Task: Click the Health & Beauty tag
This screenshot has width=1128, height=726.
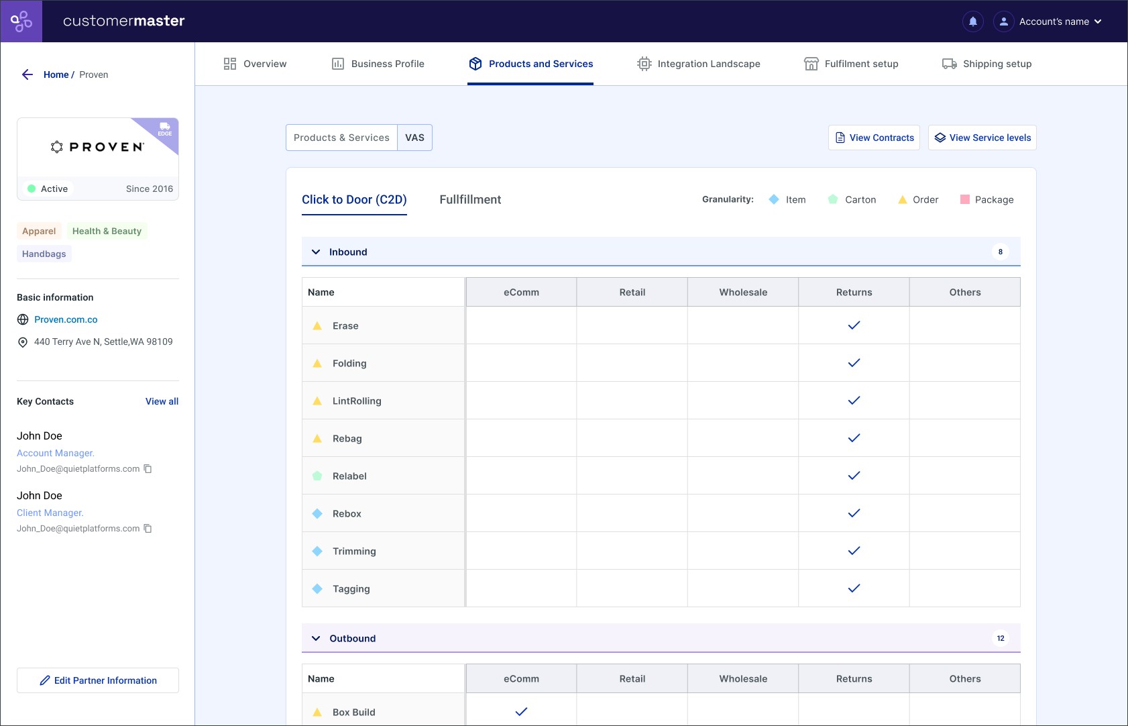Action: (107, 231)
